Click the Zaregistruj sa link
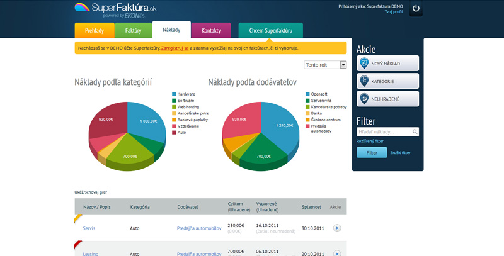 tap(175, 48)
